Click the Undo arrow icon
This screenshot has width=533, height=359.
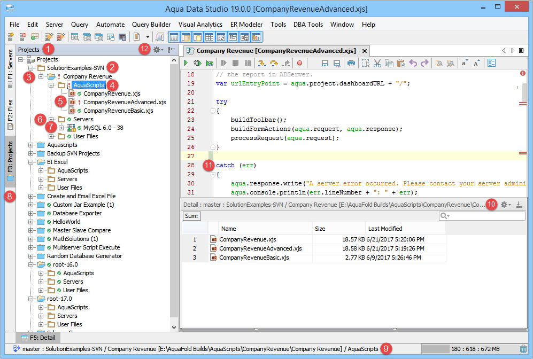[x=413, y=63]
